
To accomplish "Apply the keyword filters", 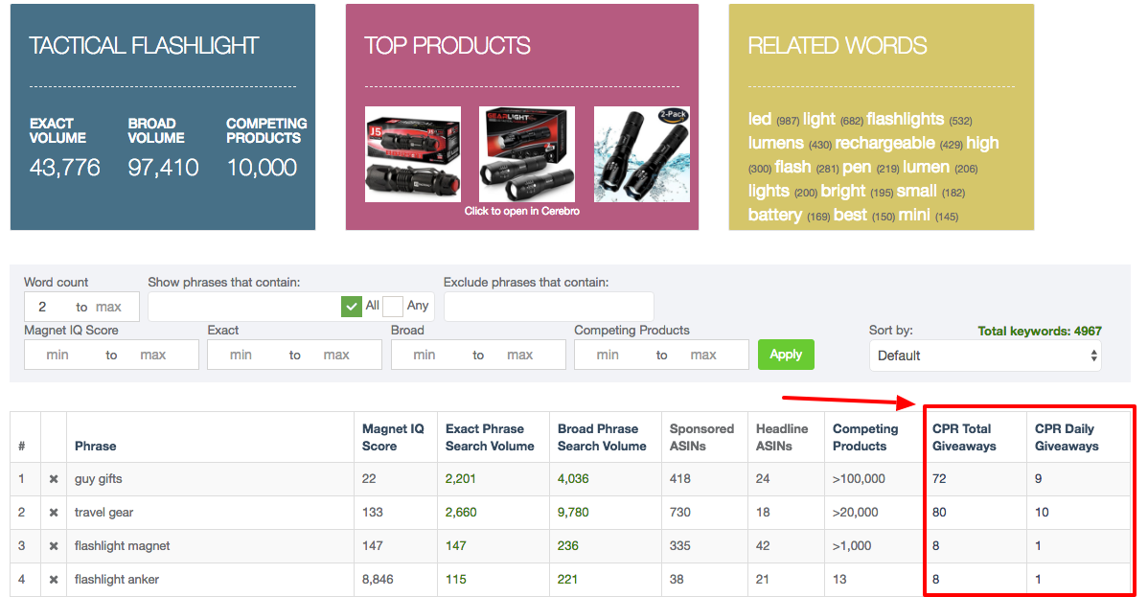I will (786, 355).
